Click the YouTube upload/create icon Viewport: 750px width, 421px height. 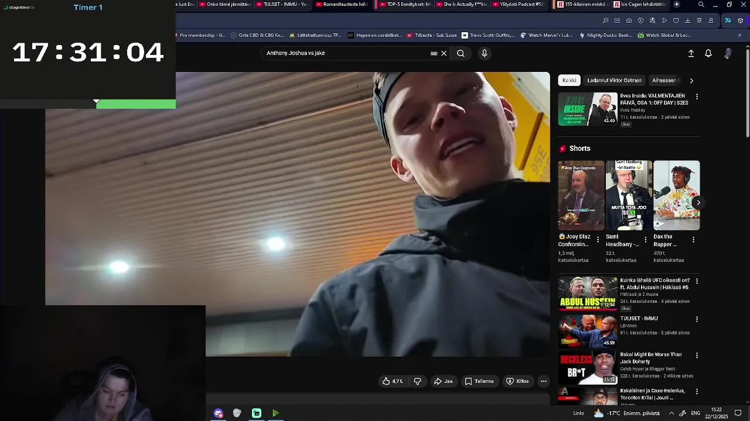point(691,53)
